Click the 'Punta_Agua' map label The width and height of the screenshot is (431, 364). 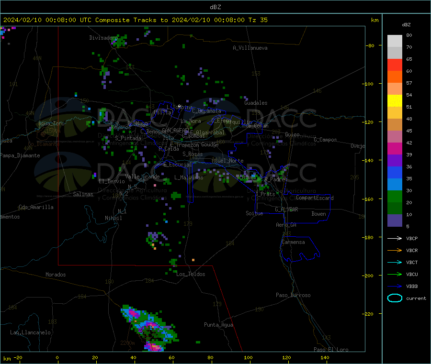click(x=218, y=325)
